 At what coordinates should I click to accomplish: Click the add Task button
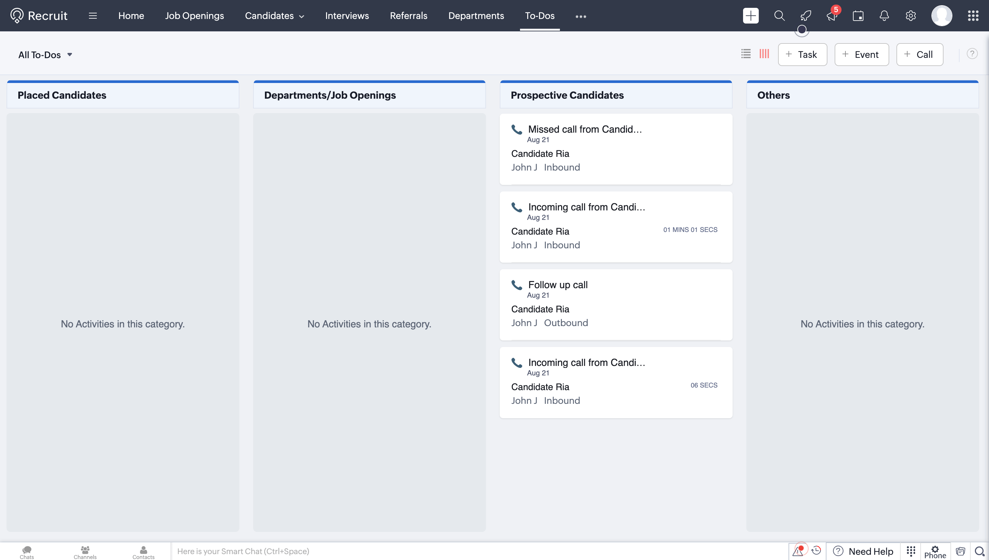point(802,54)
